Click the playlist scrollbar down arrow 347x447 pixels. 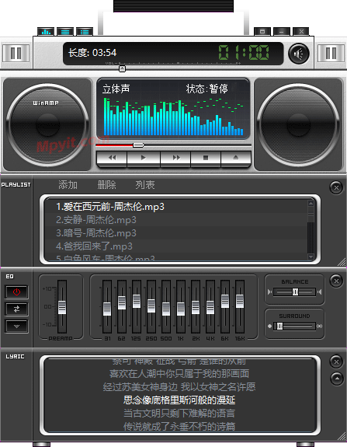(311, 257)
